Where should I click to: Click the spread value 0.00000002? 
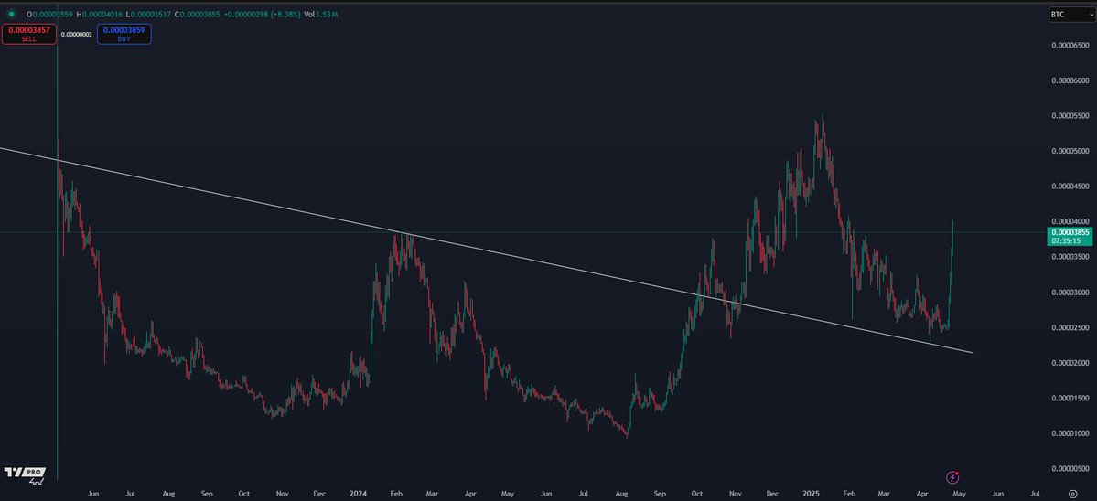click(76, 34)
